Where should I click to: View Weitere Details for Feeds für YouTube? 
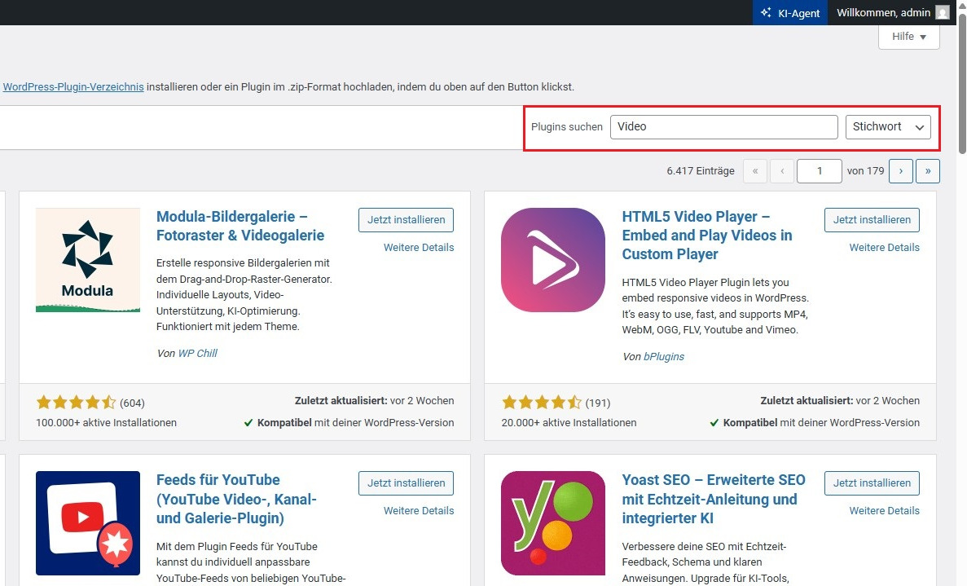(419, 511)
